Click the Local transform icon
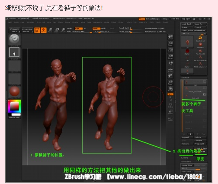 pos(170,63)
